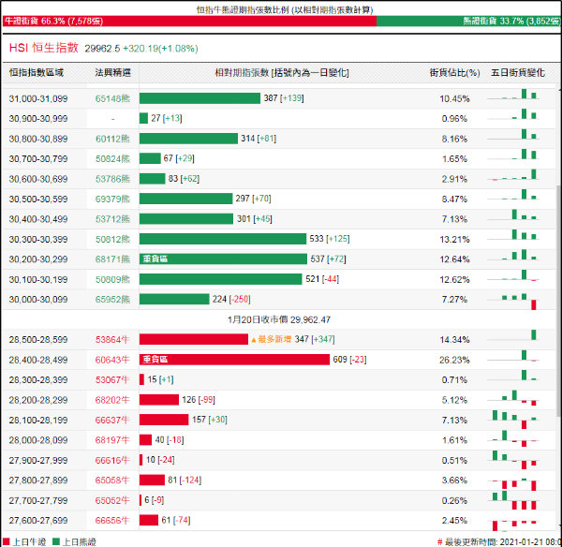
Task: Open bull warrant link 60643牛
Action: tap(112, 360)
